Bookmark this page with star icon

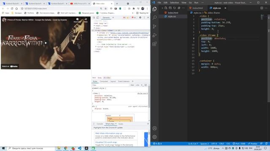coord(105,8)
